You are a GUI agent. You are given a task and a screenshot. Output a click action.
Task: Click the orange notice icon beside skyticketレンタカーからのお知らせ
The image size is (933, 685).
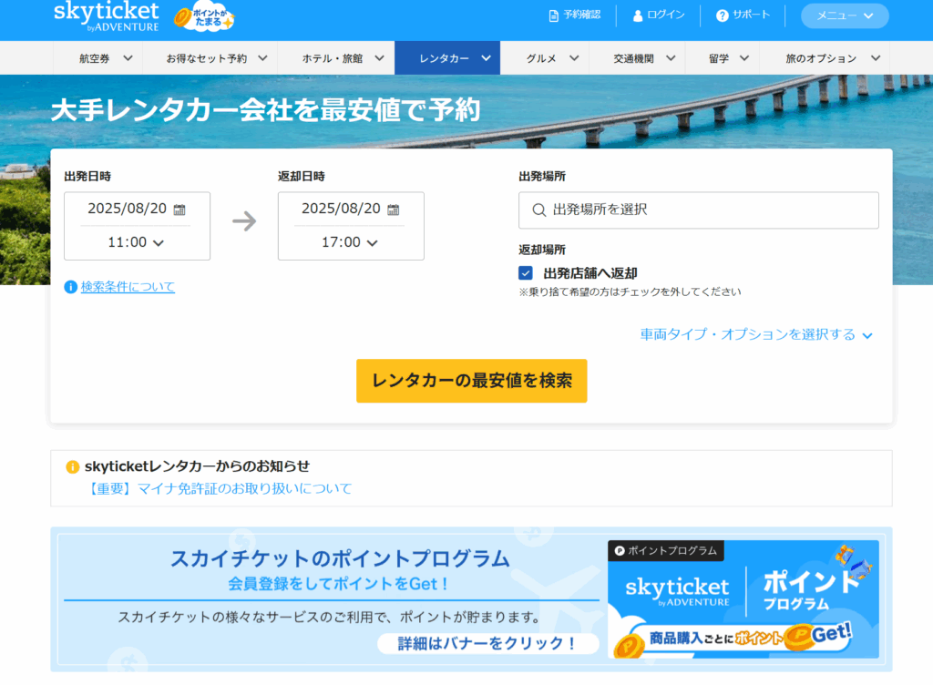pos(73,466)
